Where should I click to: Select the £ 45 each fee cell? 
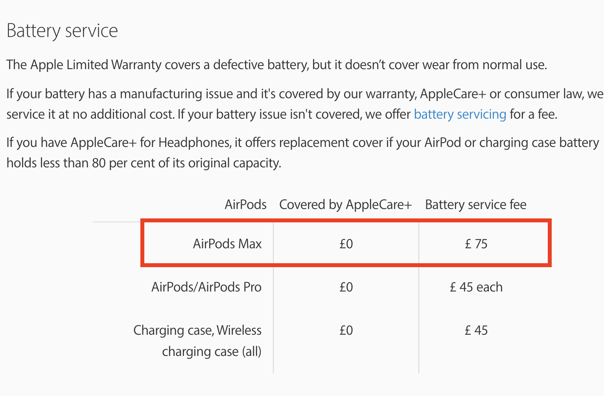pos(476,287)
